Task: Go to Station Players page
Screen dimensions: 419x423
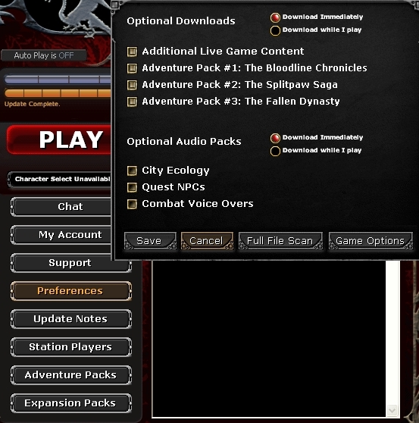Action: tap(71, 347)
